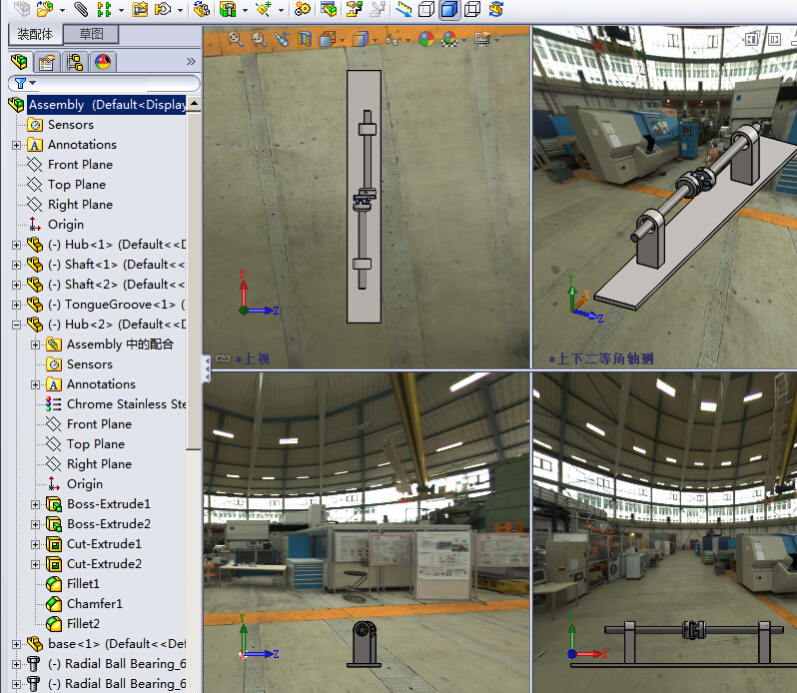Switch to the 草图 tab
The width and height of the screenshot is (797, 693).
pyautogui.click(x=91, y=34)
